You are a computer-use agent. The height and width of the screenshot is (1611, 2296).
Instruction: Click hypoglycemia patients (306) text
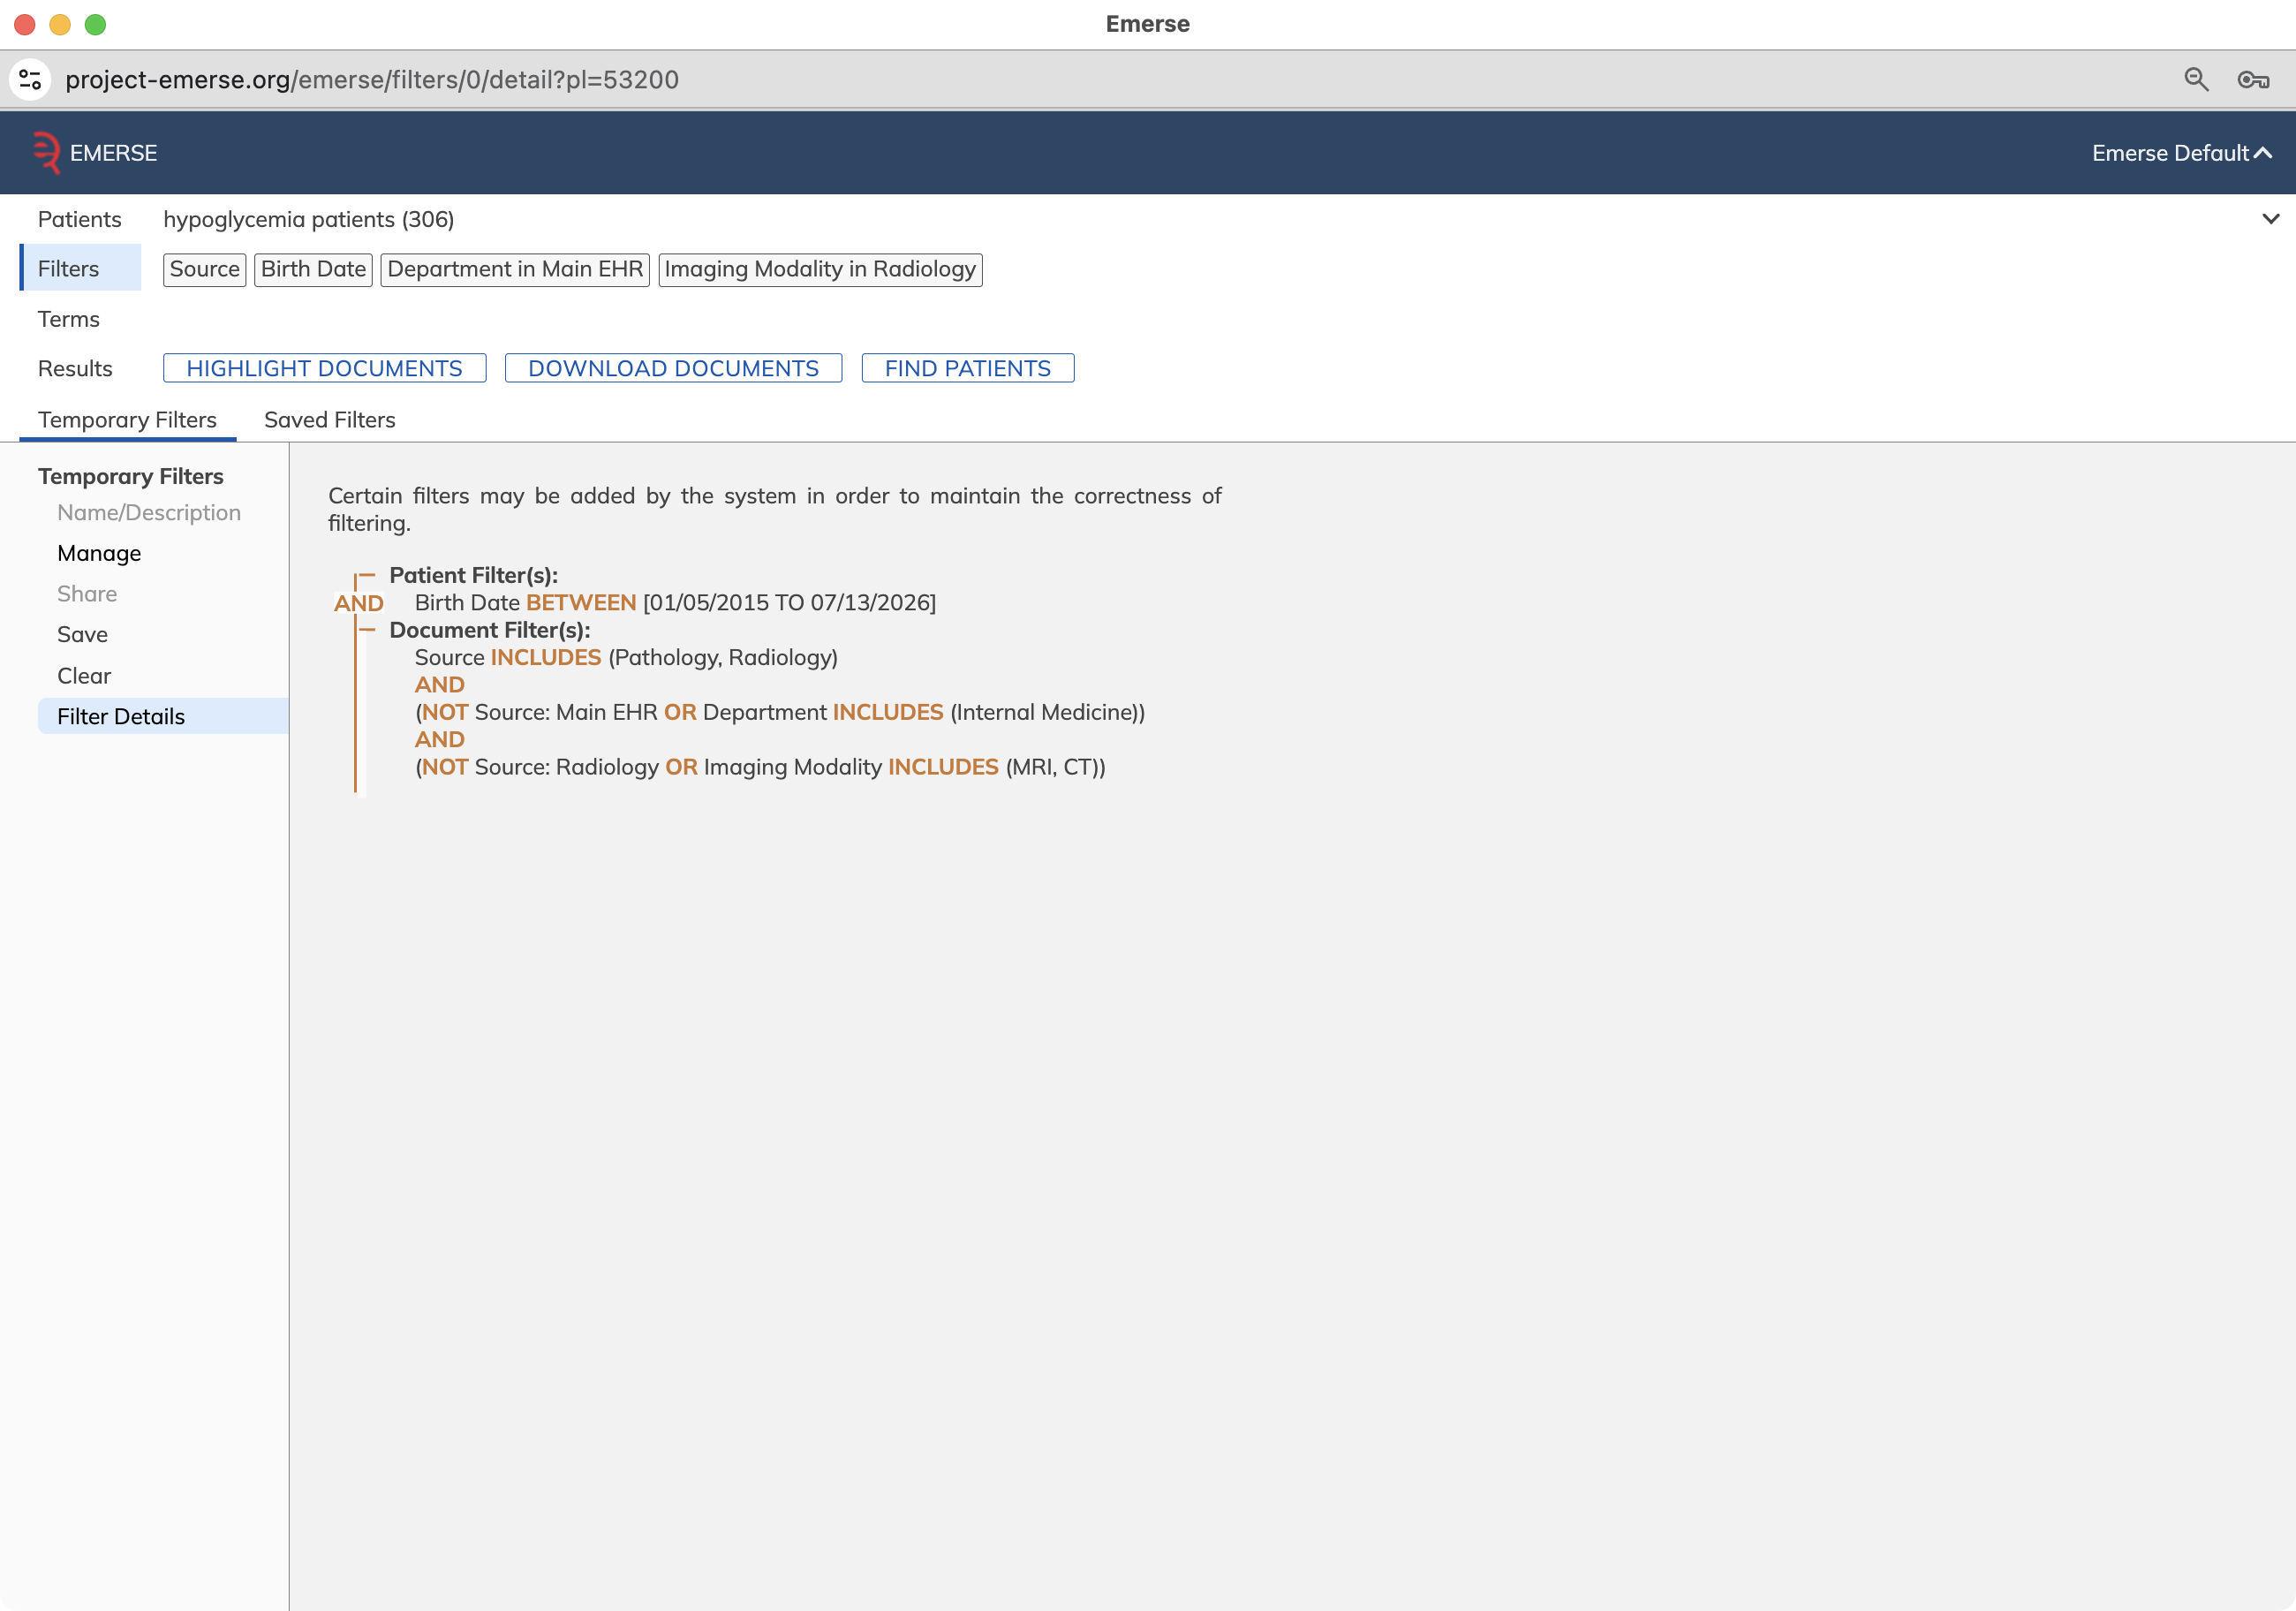click(308, 219)
